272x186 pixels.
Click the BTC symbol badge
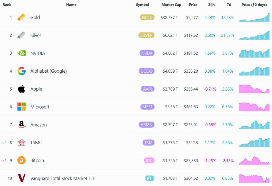click(x=149, y=160)
